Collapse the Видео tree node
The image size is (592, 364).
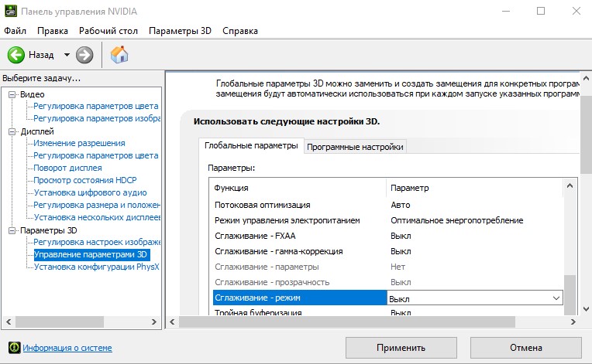coord(12,94)
